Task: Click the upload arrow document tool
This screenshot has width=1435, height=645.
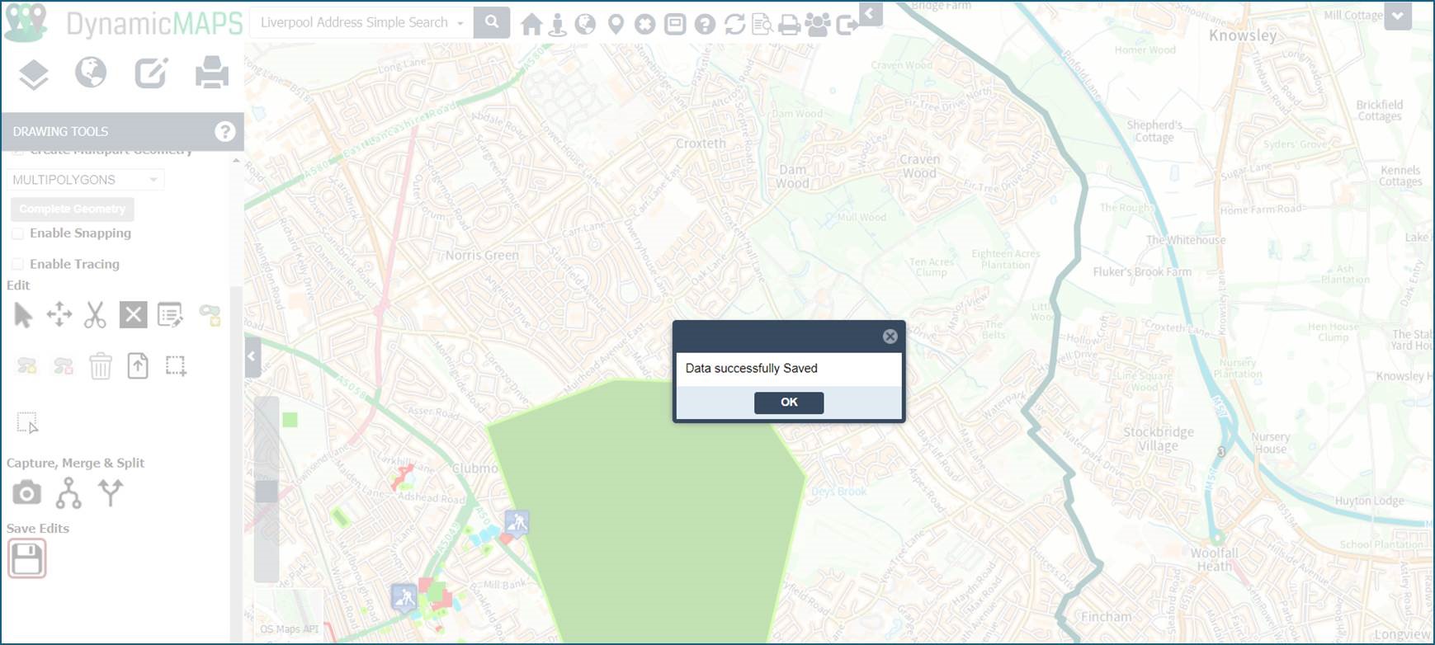Action: pos(138,365)
